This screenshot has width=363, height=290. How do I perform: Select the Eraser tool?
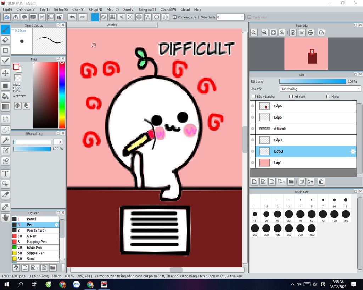[x=6, y=40]
